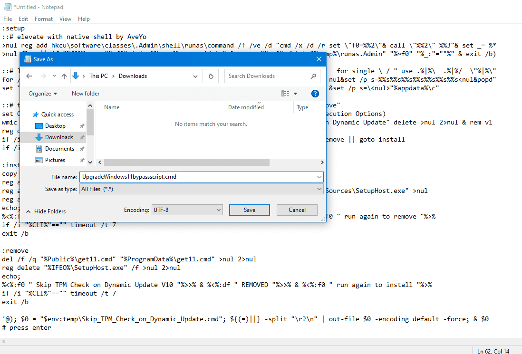The width and height of the screenshot is (522, 354).
Task: Create a New folder
Action: point(86,93)
